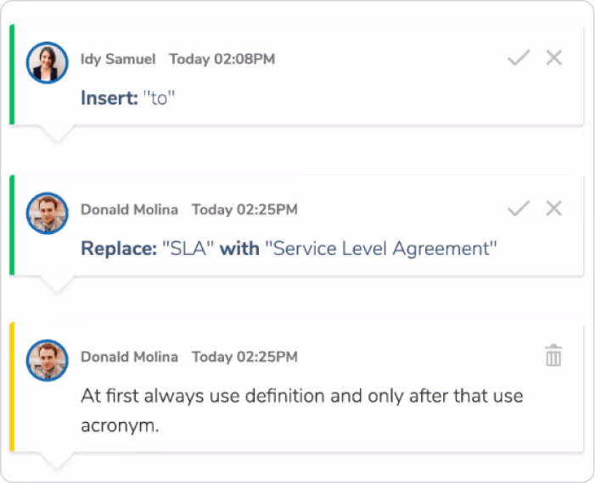Image resolution: width=595 pixels, height=483 pixels.
Task: Accept the SLA replacement suggestion checkmark
Action: point(518,208)
